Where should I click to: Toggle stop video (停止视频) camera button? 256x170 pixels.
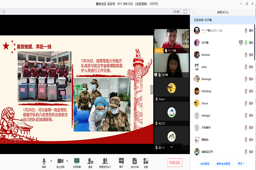click(x=60, y=161)
